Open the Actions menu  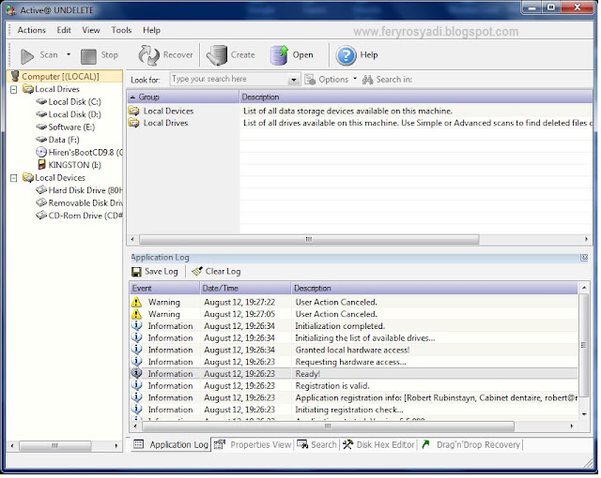(x=31, y=30)
